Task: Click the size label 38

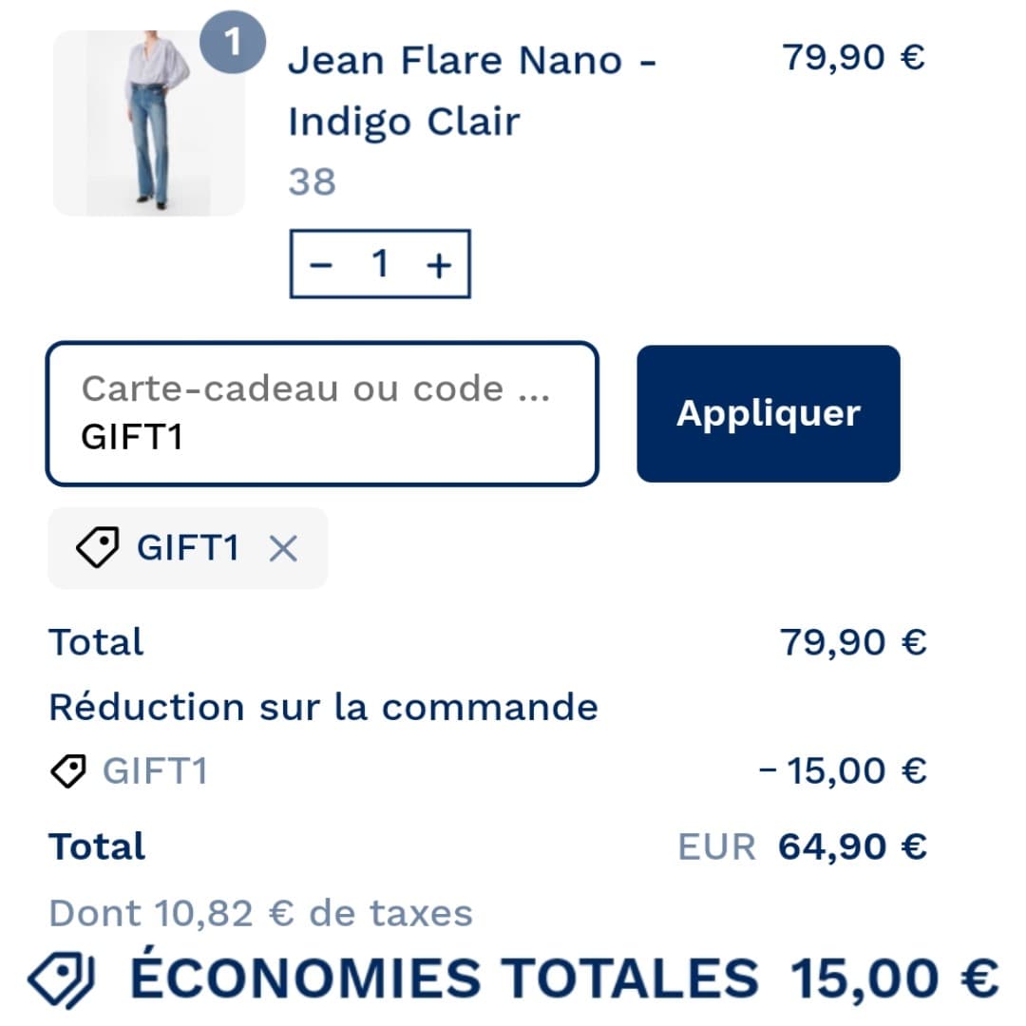Action: coord(311,181)
